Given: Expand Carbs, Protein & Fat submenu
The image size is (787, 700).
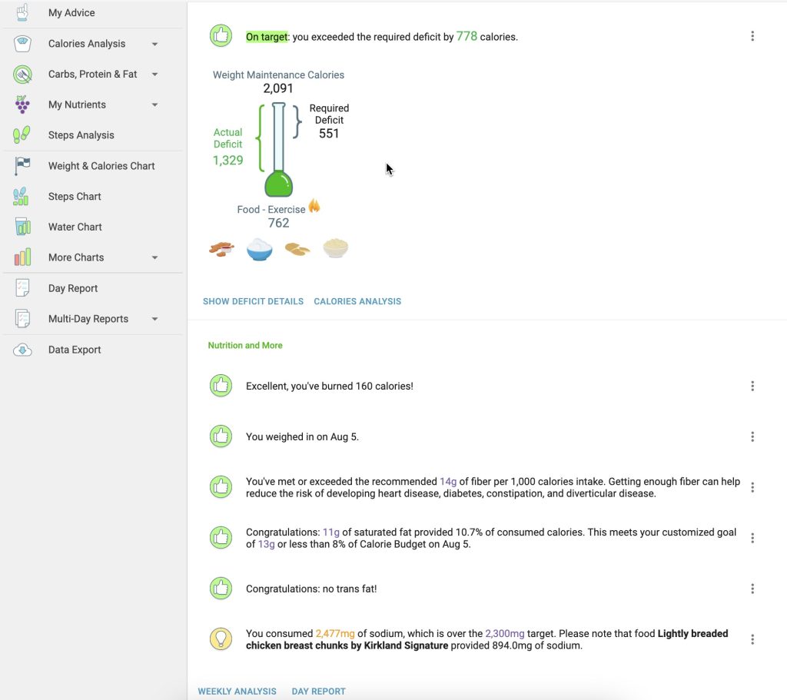Looking at the screenshot, I should point(155,75).
